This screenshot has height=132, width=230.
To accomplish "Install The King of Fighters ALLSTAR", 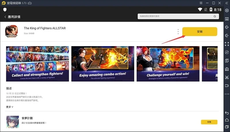I will [x=200, y=32].
